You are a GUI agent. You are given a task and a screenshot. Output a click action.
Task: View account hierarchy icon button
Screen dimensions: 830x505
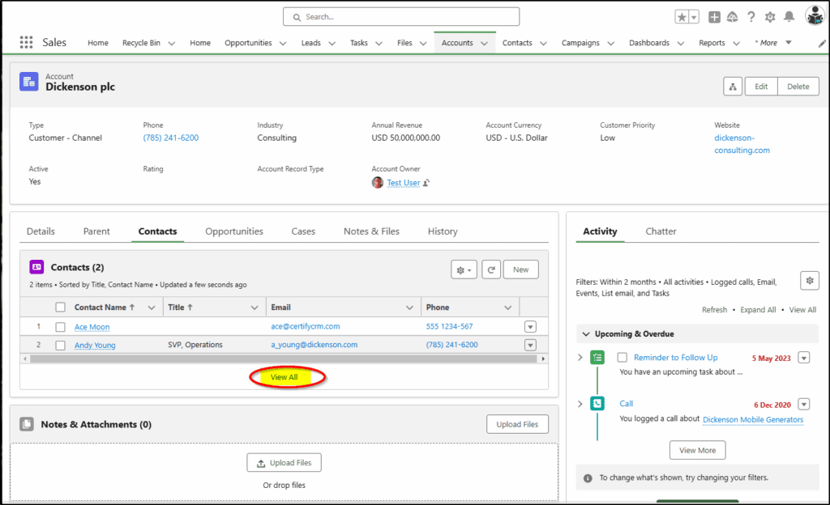(x=733, y=87)
